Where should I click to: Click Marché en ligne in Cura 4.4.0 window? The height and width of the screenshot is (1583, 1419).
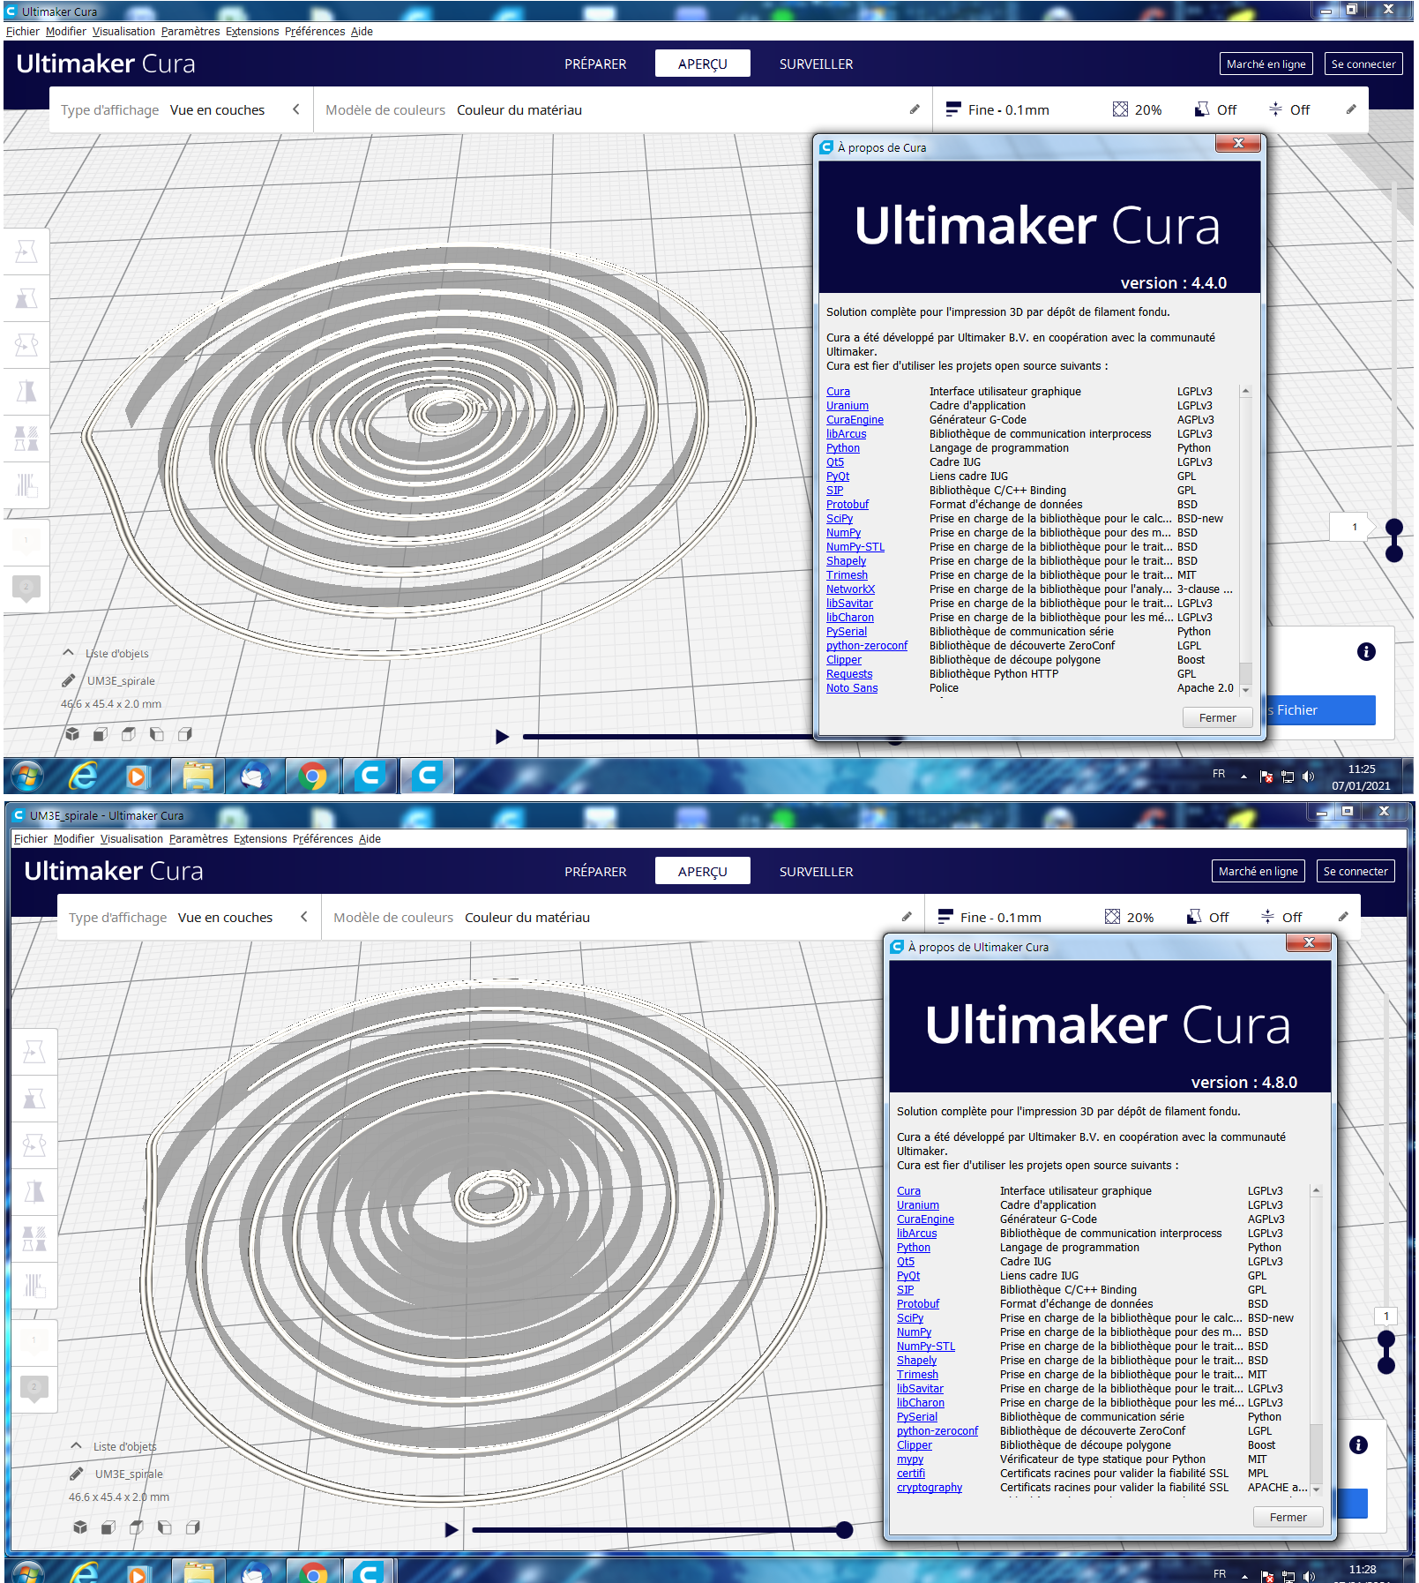[1266, 64]
